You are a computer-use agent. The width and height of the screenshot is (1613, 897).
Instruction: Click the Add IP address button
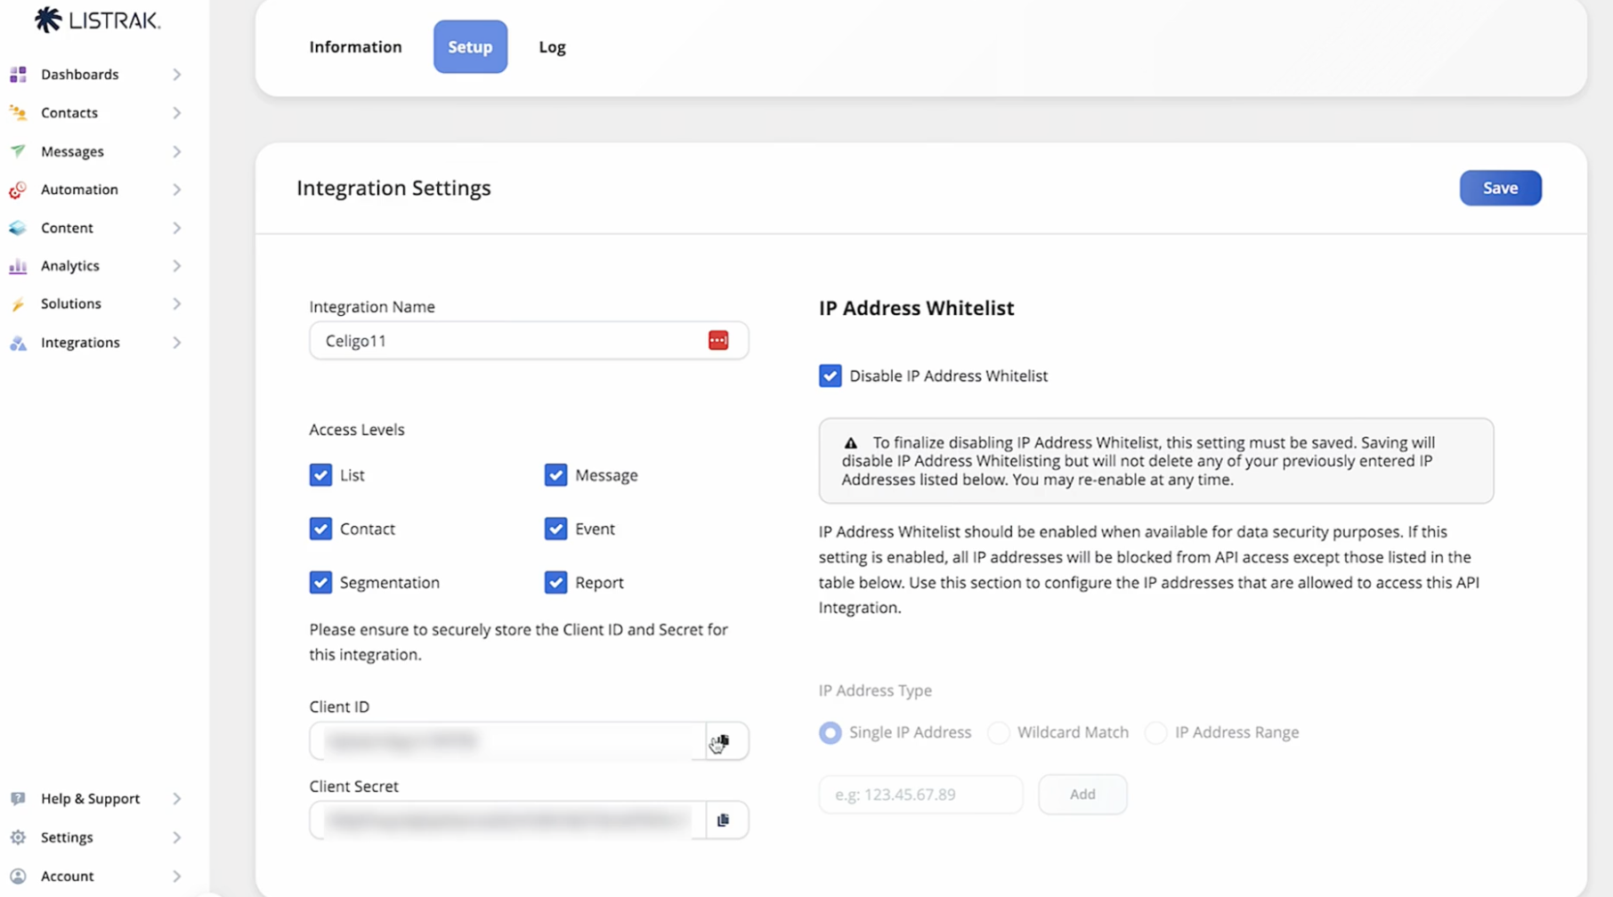point(1082,795)
